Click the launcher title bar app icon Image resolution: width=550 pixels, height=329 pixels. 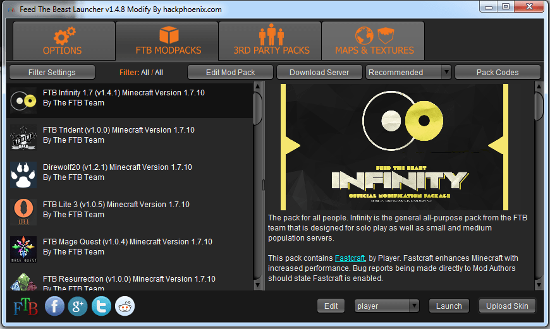pos(11,9)
